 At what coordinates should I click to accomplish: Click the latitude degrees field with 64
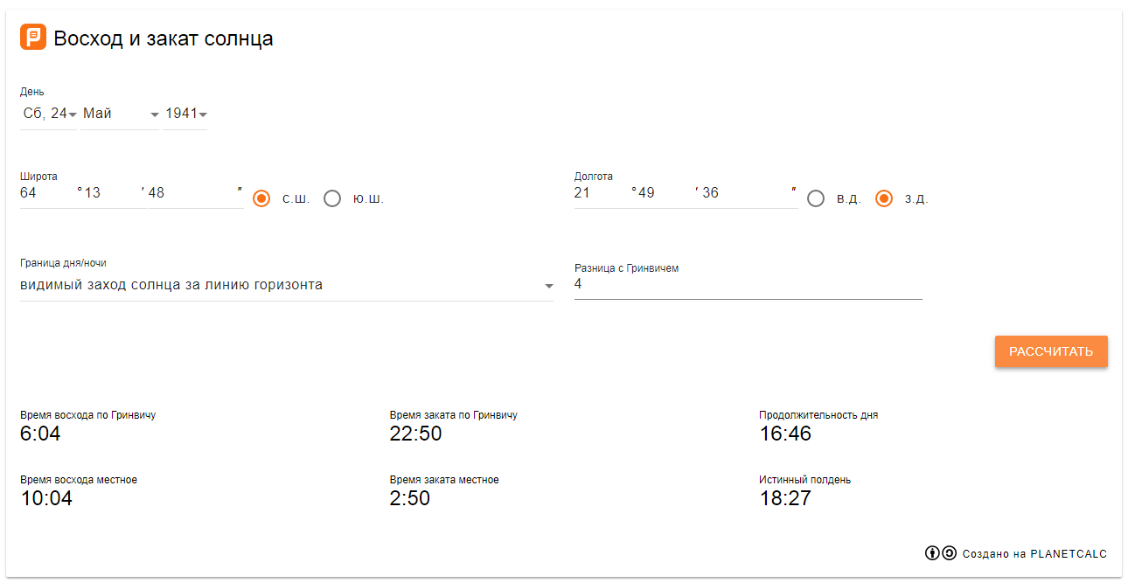click(47, 193)
